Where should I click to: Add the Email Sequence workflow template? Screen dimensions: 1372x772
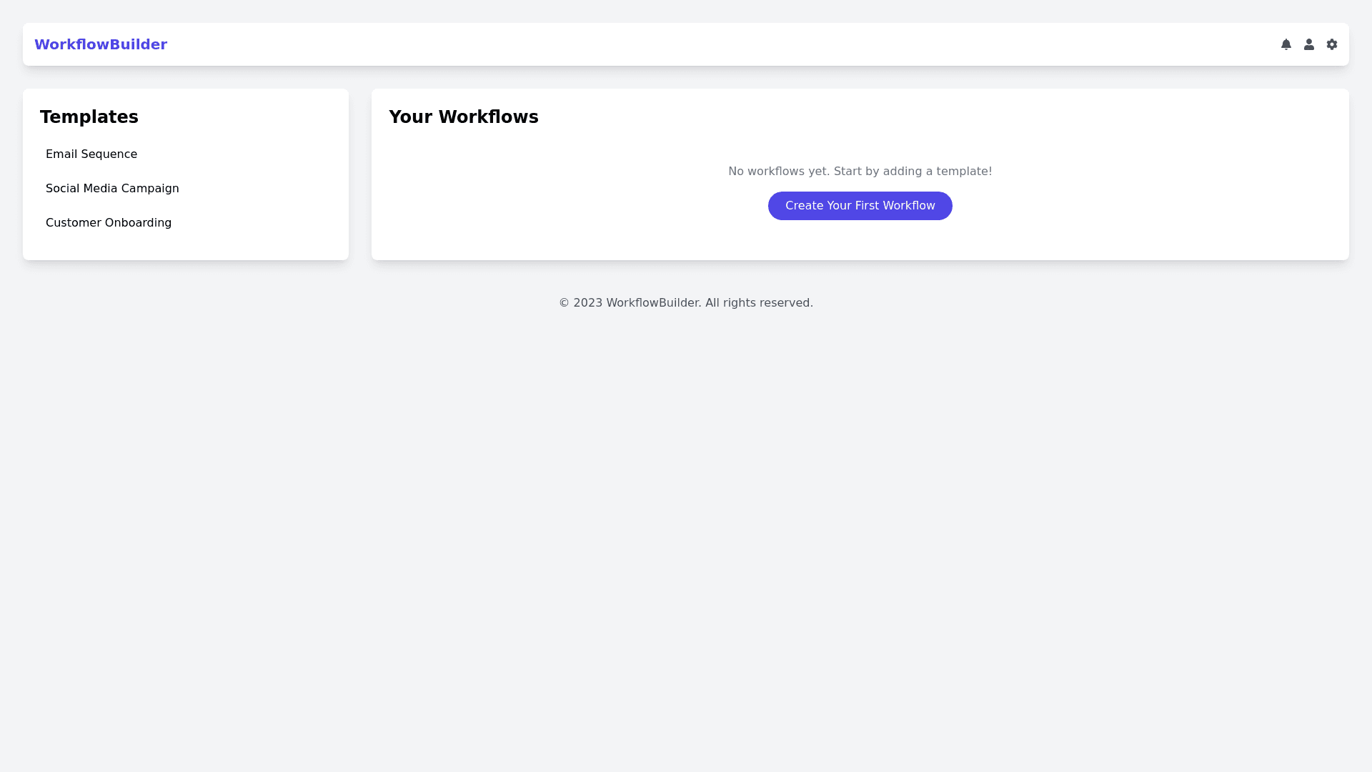91,154
